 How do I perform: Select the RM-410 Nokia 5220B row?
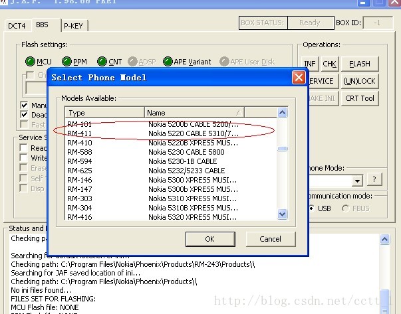(x=171, y=143)
